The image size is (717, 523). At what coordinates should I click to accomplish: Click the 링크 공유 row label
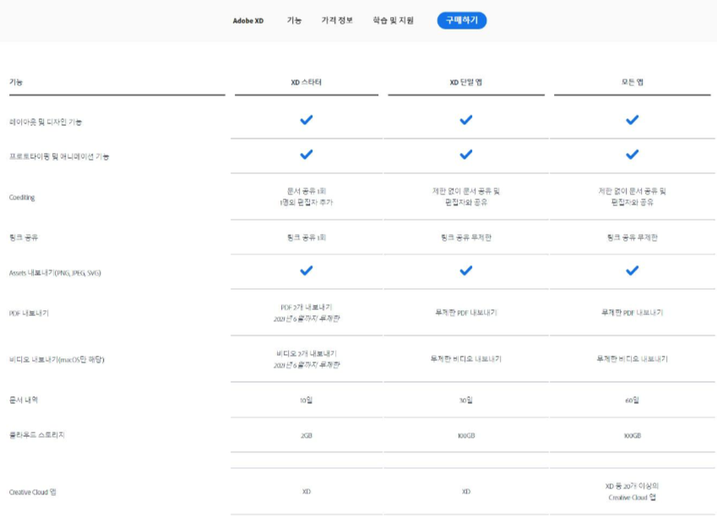24,237
